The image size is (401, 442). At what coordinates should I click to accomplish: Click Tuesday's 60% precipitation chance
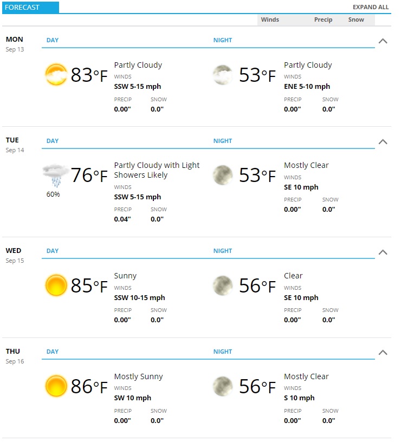53,194
